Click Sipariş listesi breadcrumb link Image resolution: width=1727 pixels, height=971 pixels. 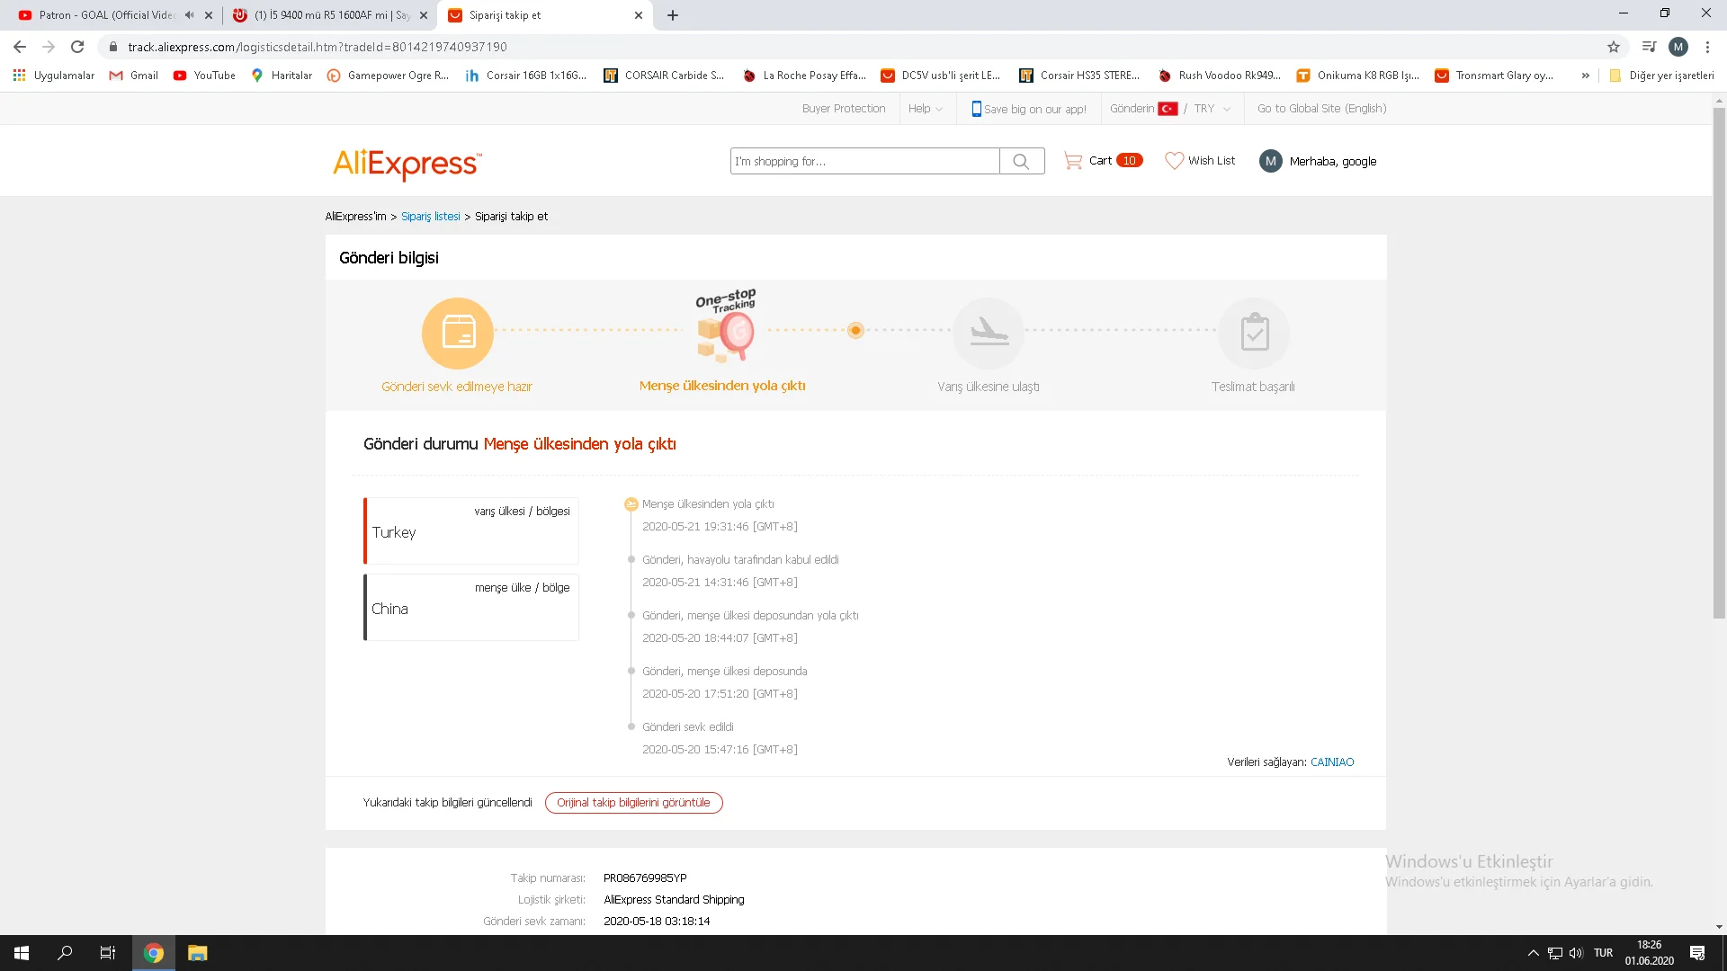[x=430, y=217]
